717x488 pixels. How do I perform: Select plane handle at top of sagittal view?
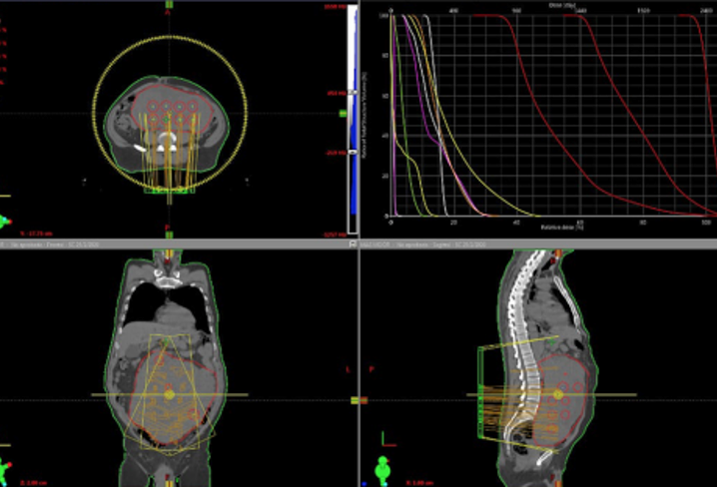coord(558,253)
